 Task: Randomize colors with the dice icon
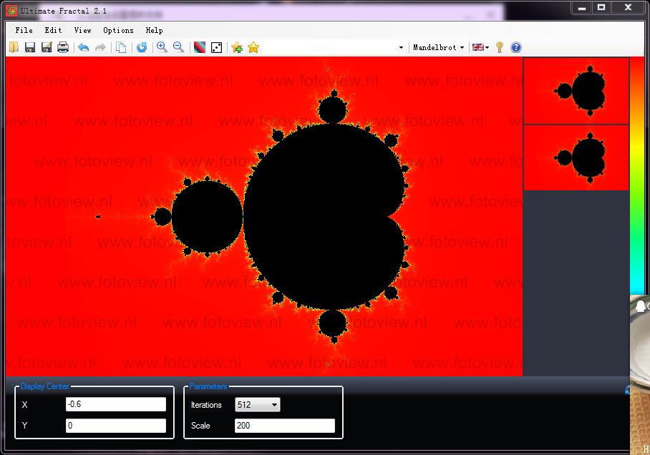click(x=216, y=47)
